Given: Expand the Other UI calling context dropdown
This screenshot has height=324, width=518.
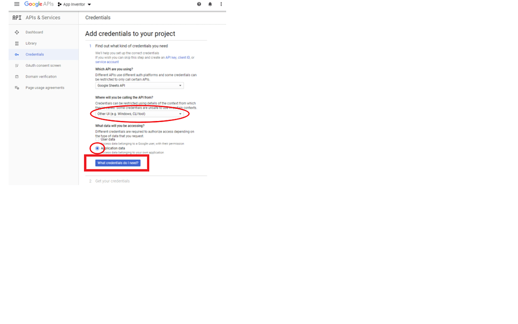Looking at the screenshot, I should point(140,114).
